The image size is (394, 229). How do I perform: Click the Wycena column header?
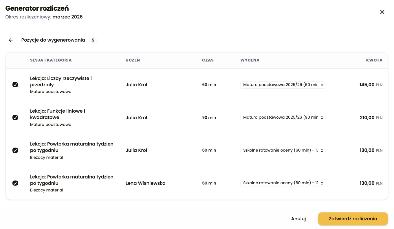250,60
